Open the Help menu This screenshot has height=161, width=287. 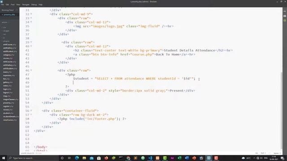(x=40, y=4)
